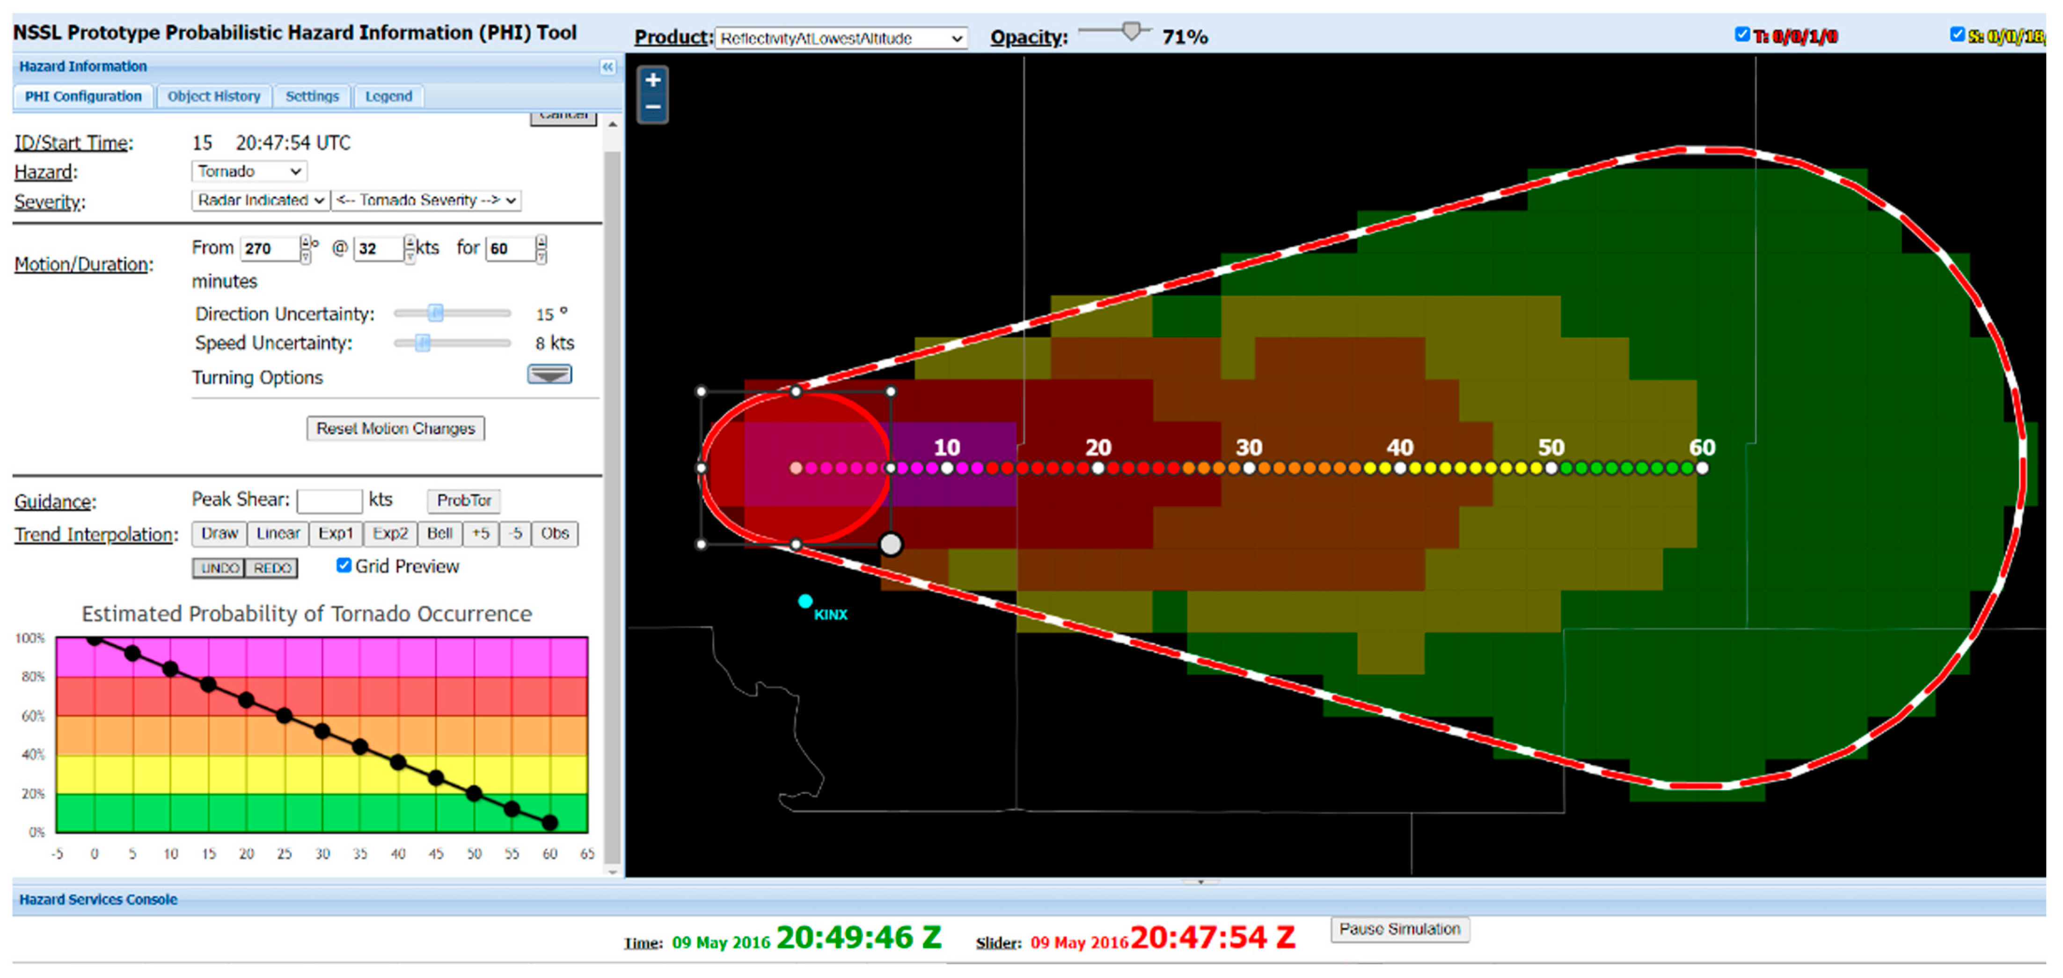Open the Hazard type Tornado dropdown
Image resolution: width=2063 pixels, height=978 pixels.
click(249, 171)
